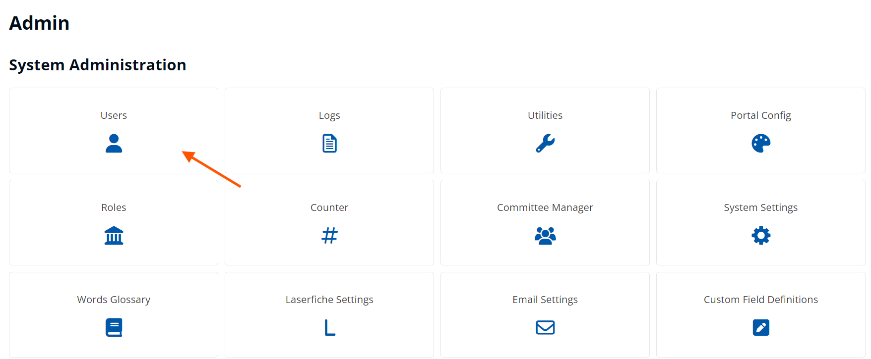This screenshot has width=871, height=359.
Task: Click the Roles building icon
Action: (114, 235)
